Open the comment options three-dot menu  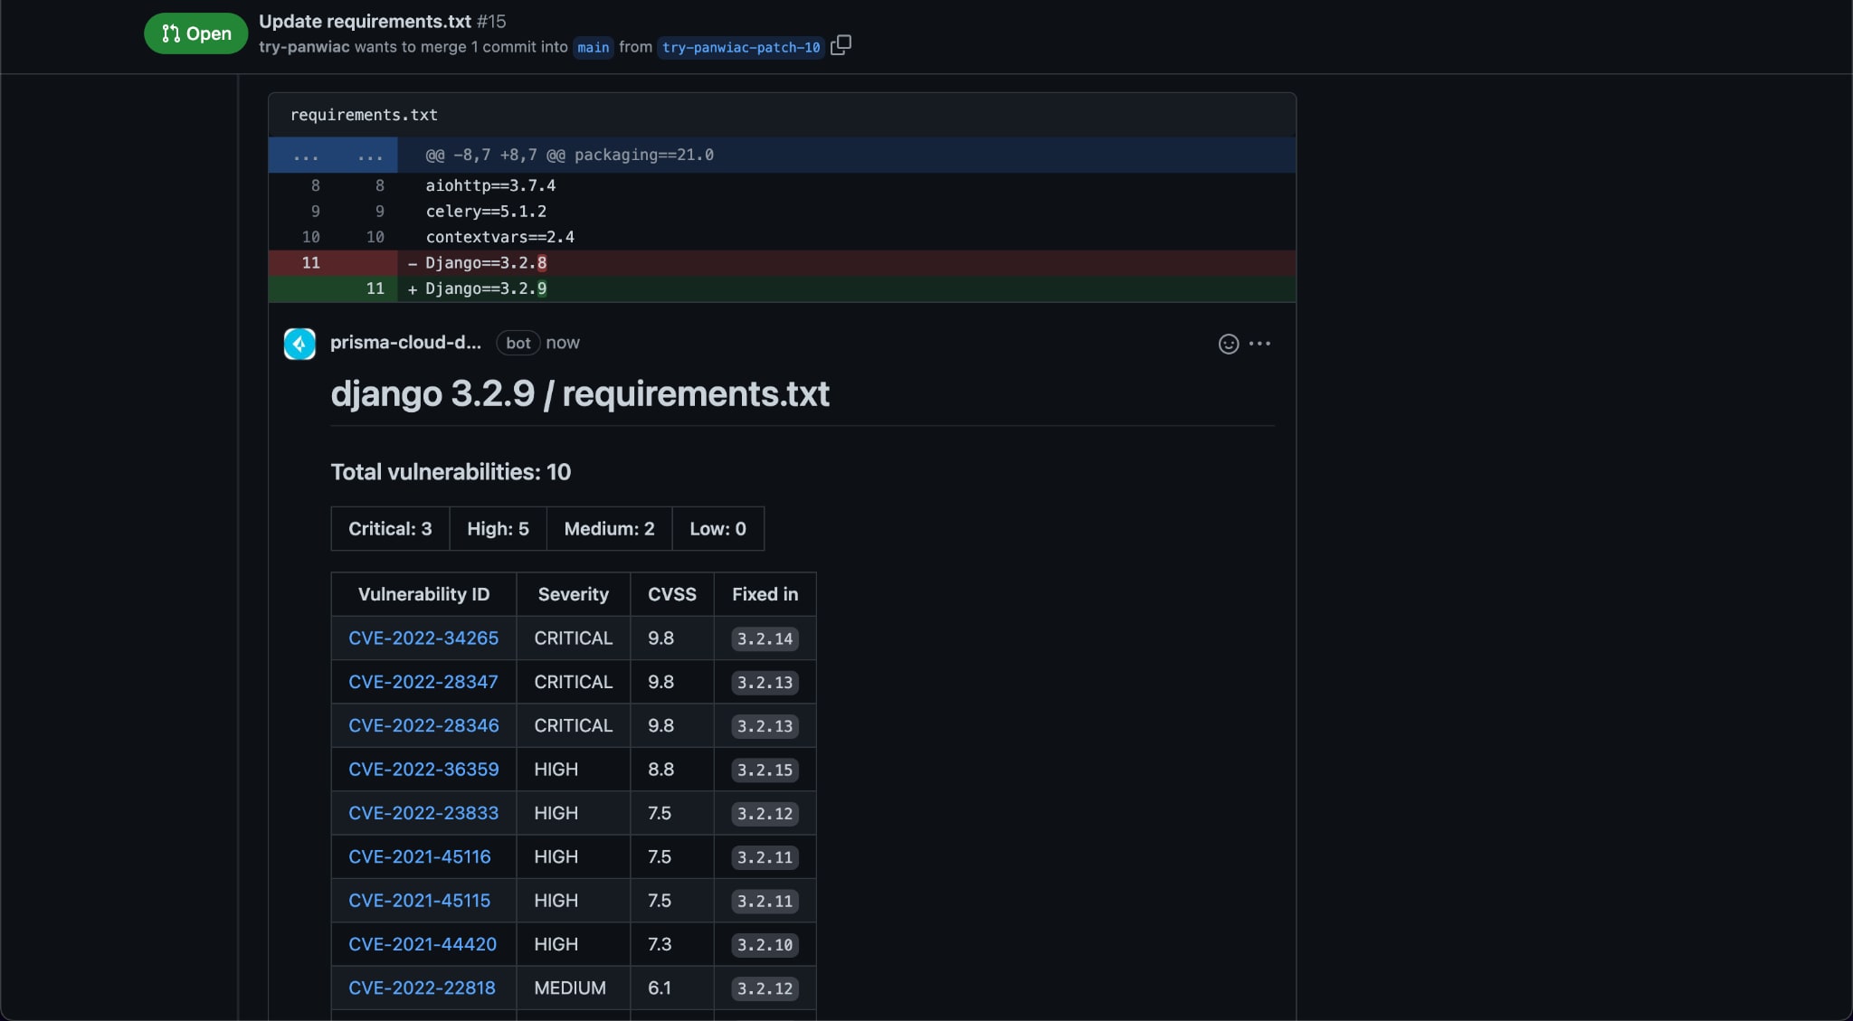click(1259, 344)
